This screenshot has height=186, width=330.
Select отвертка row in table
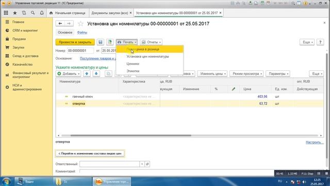[189, 103]
